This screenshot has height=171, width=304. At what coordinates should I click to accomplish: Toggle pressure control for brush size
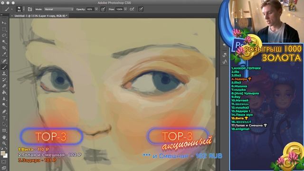pyautogui.click(x=141, y=9)
